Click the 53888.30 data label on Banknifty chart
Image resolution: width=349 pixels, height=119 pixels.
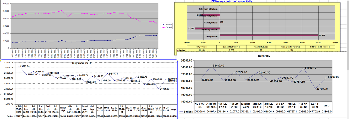click(x=310, y=68)
